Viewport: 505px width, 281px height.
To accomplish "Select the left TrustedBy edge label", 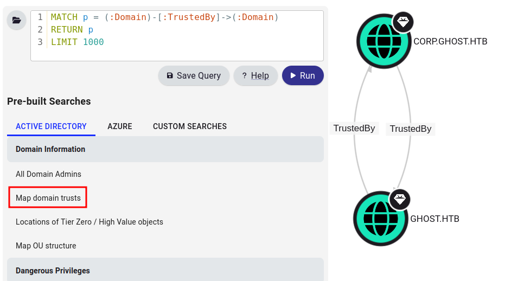I will [354, 129].
